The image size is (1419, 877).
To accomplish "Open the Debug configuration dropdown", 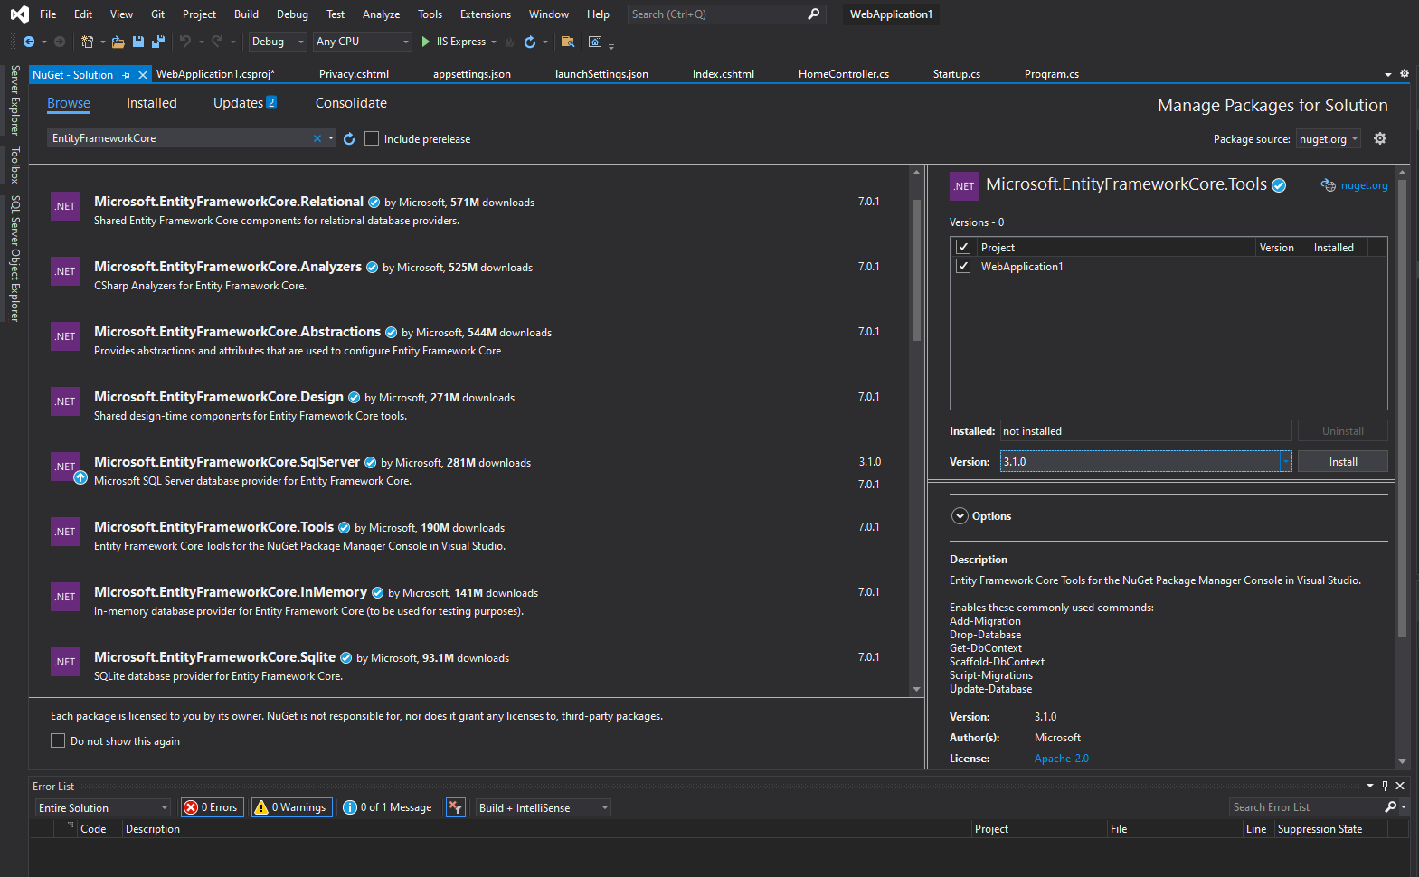I will pyautogui.click(x=278, y=42).
